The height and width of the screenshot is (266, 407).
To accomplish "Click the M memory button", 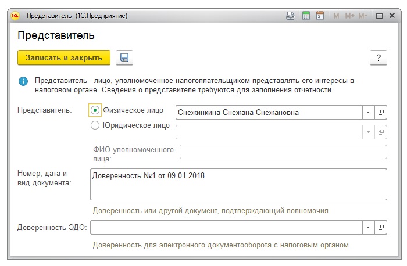I will (x=335, y=16).
